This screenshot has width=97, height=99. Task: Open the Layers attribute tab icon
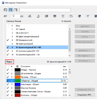click(x=5, y=16)
